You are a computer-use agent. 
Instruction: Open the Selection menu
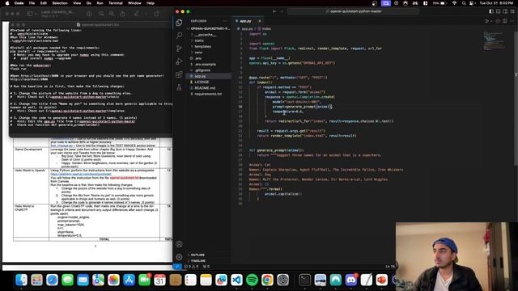click(x=60, y=3)
